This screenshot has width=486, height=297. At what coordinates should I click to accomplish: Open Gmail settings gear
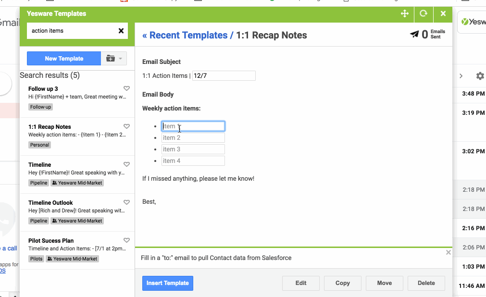[x=480, y=76]
